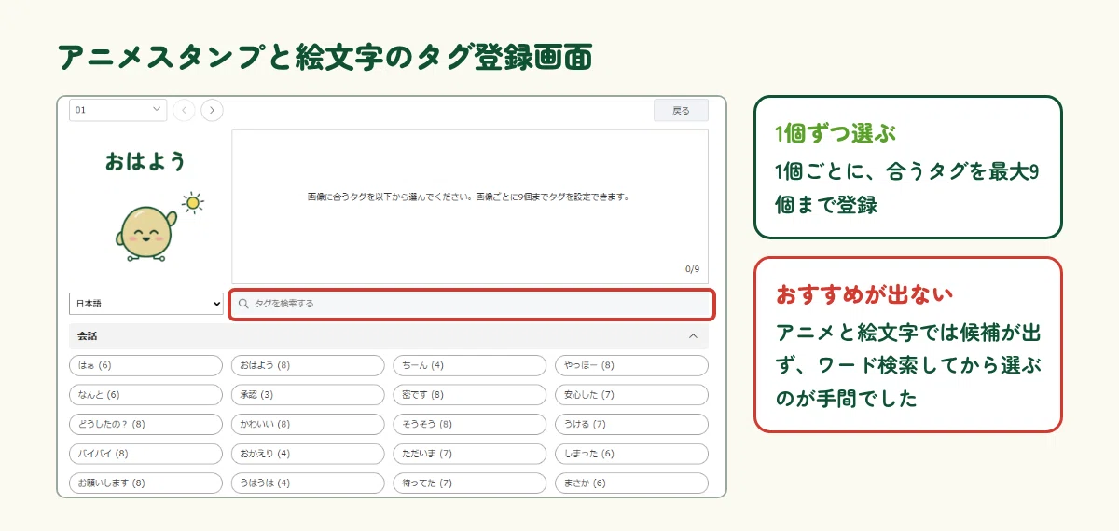Select the かわいい (8) tag
Image resolution: width=1119 pixels, height=531 pixels.
[x=308, y=424]
